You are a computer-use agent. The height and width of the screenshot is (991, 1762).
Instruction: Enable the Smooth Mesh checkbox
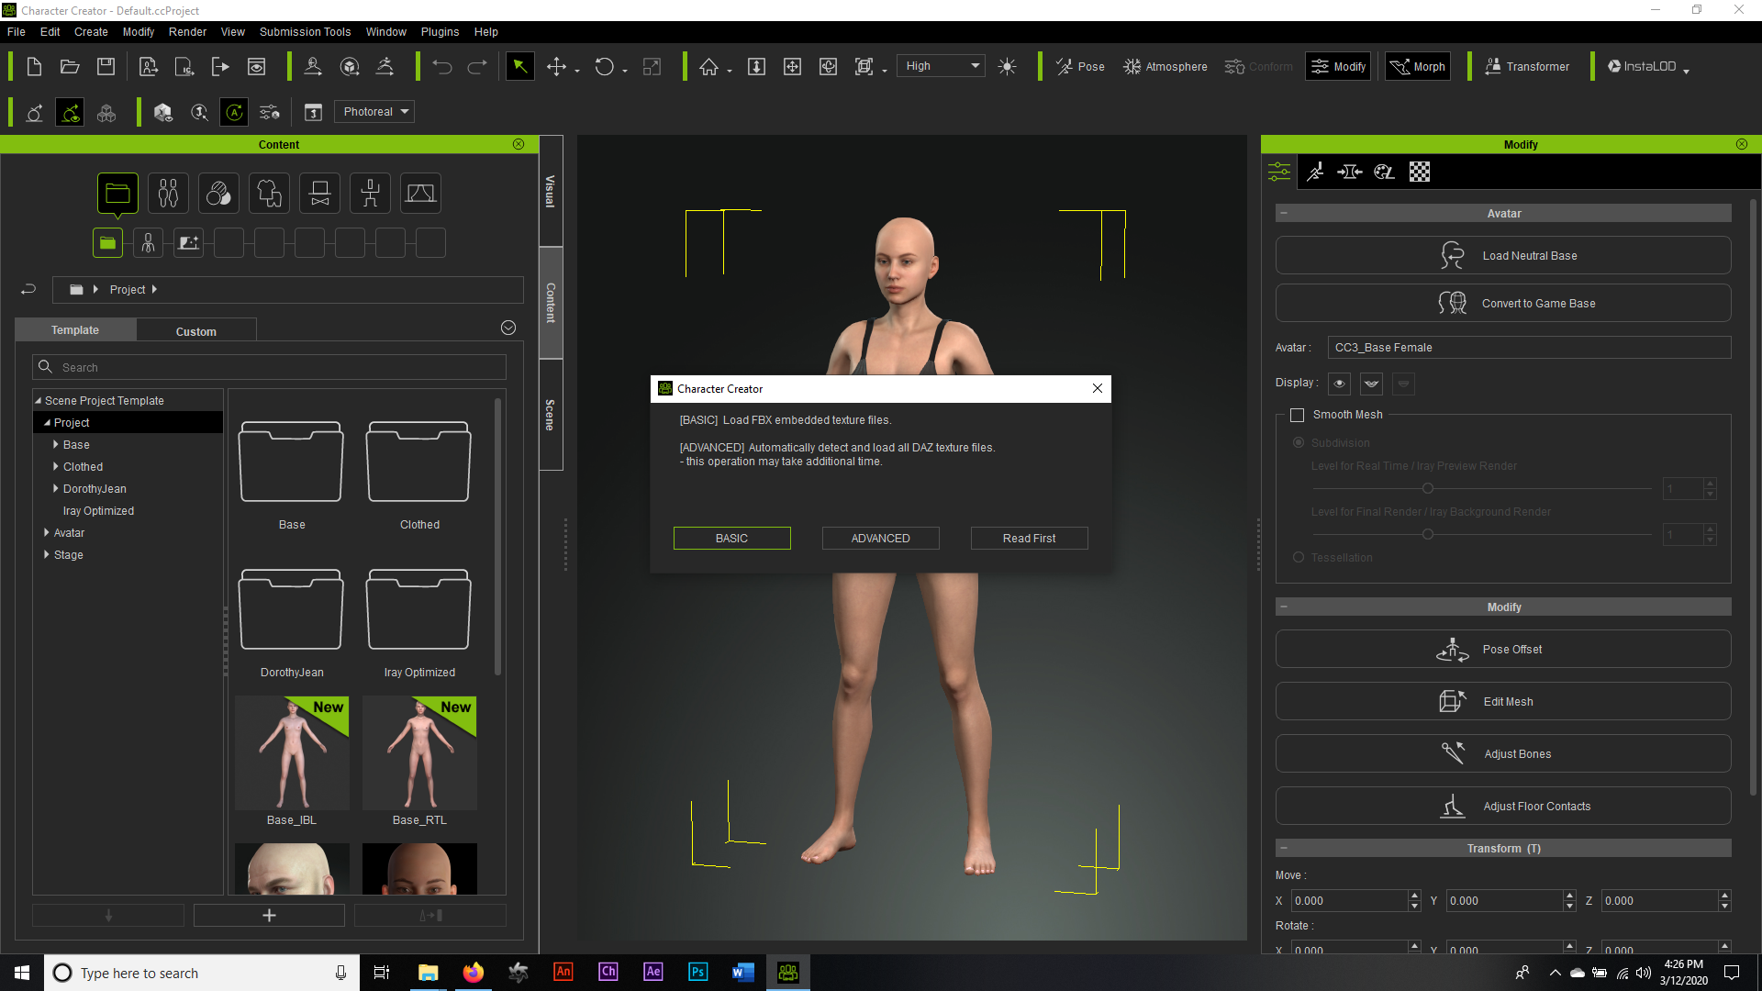pos(1297,415)
